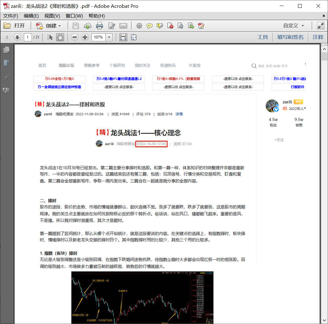Viewport: 328px width, 324px height.
Task: Open the Comment (注释) pane
Action: 318,37
